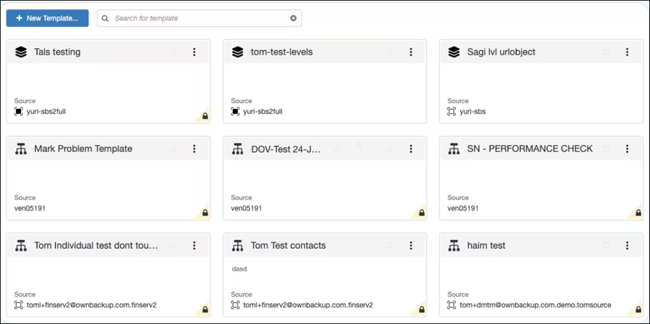Click the New Template button
The width and height of the screenshot is (650, 324).
point(47,18)
